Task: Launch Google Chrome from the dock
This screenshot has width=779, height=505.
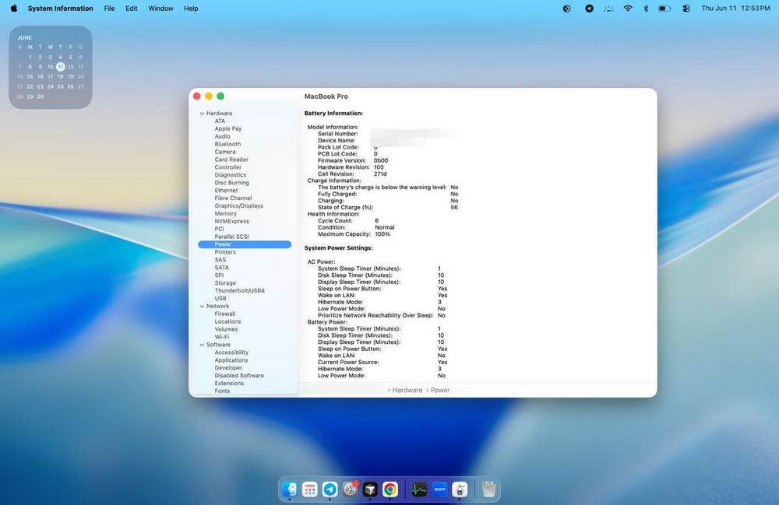Action: [390, 489]
